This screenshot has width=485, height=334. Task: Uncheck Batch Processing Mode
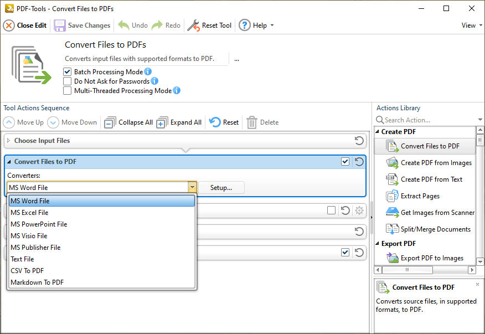tap(68, 72)
